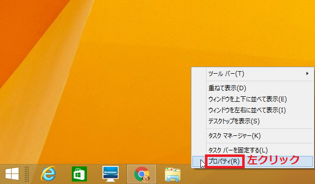
Task: Open File Explorer from the taskbar
Action: 172,174
